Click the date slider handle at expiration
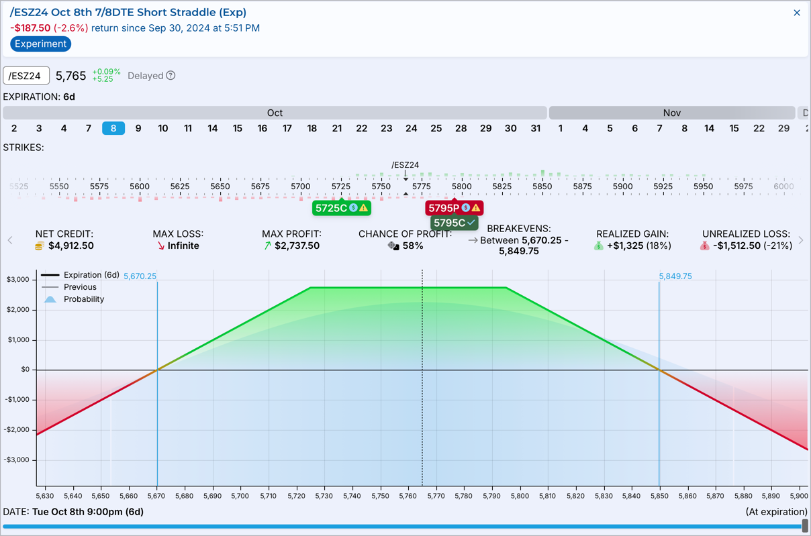811x536 pixels. point(805,526)
